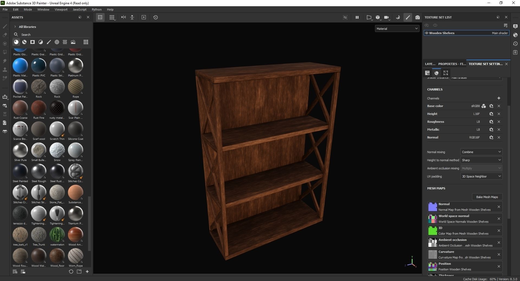520x281 pixels.
Task: Open Base color channel gear settings
Action: 491,106
